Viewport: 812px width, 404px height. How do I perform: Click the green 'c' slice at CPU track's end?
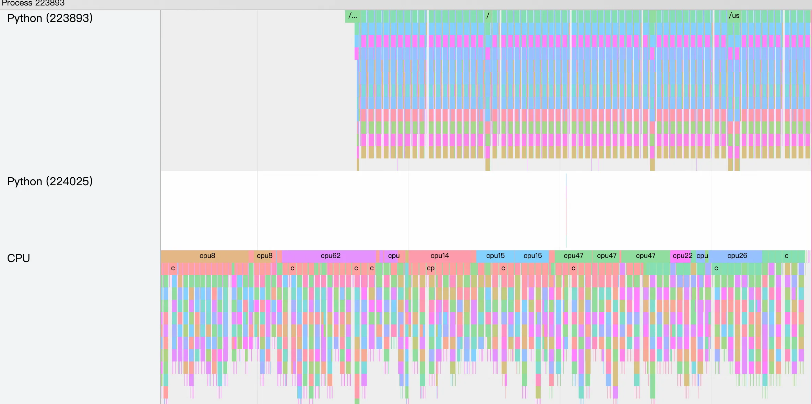click(786, 256)
